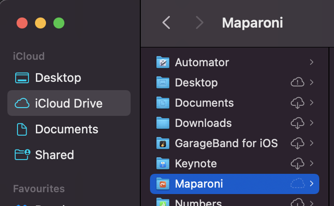Select the Numbers folder name
The height and width of the screenshot is (206, 334).
tap(198, 202)
